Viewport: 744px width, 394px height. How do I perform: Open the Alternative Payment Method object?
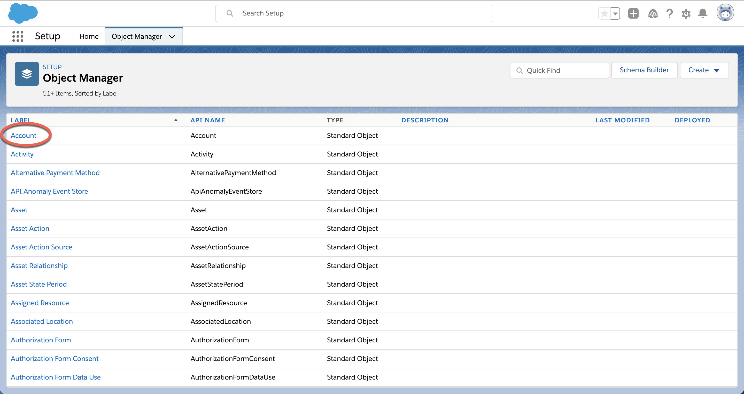(55, 173)
